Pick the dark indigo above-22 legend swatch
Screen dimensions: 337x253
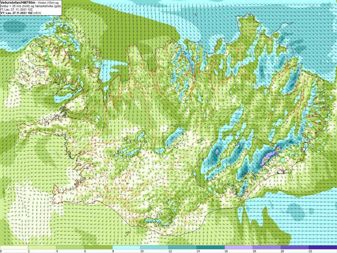[323, 247]
